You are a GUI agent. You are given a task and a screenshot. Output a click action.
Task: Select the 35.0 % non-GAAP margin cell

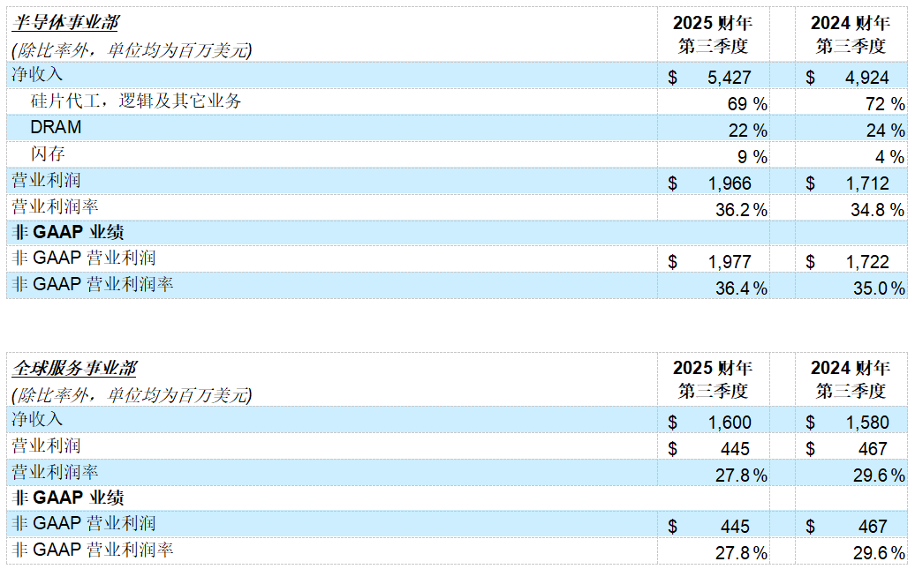point(878,288)
